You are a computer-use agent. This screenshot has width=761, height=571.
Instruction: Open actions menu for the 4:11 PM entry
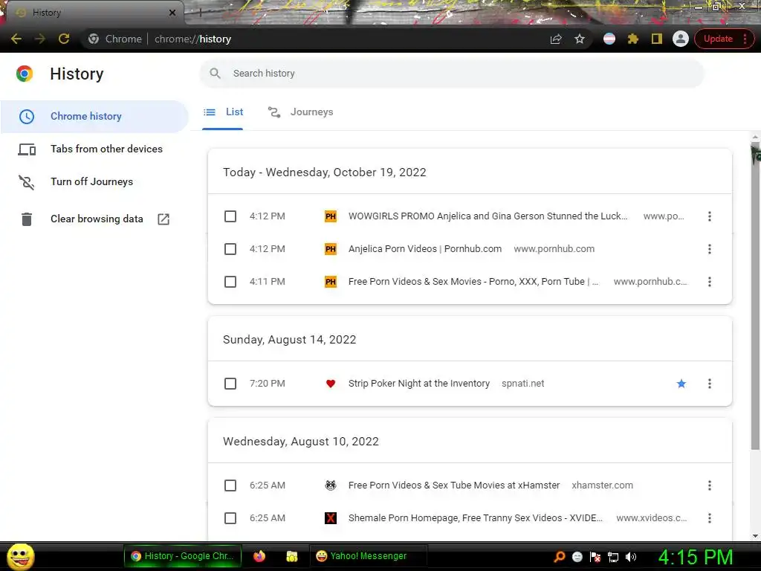click(x=710, y=282)
